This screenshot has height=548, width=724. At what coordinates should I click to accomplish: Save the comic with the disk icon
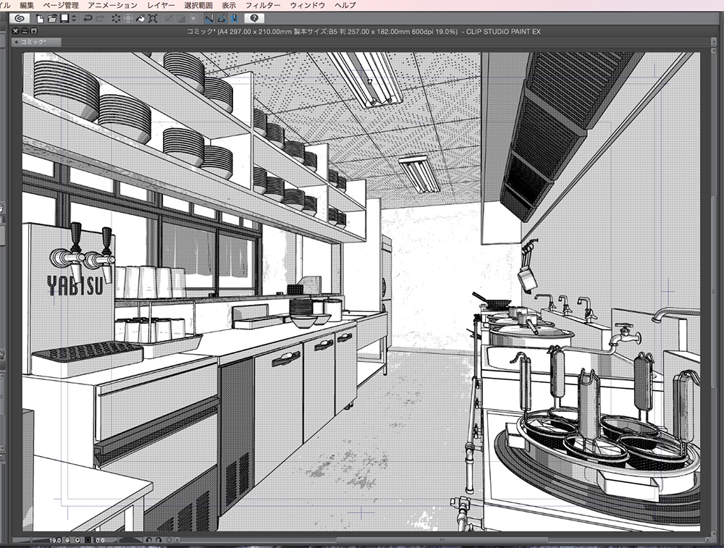(64, 19)
